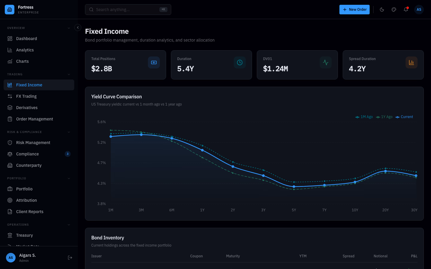
Task: Click the Fixed Income chart icon in sidebar
Action: pyautogui.click(x=10, y=85)
